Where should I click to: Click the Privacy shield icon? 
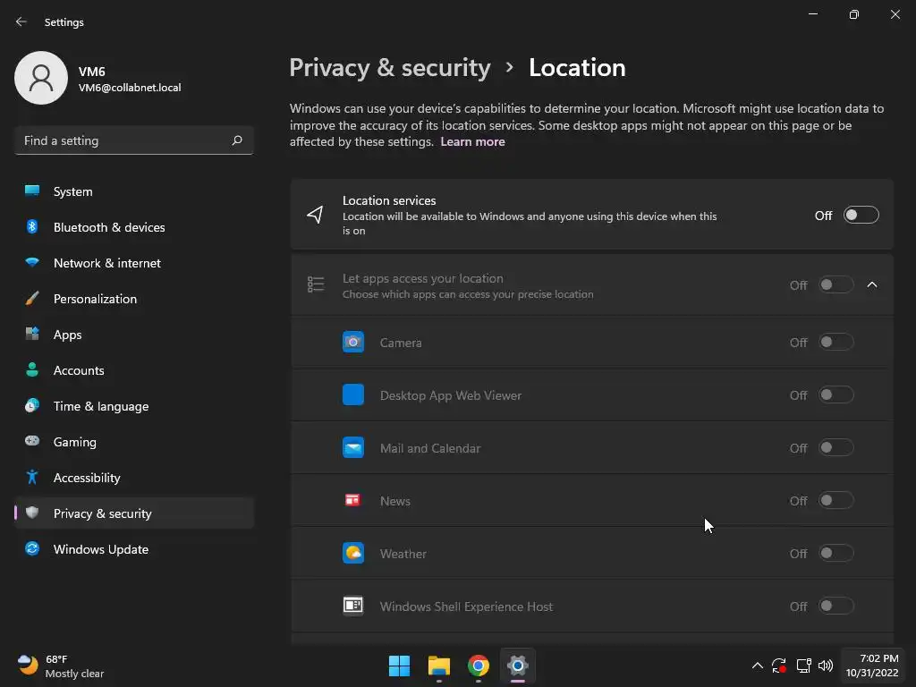tap(32, 513)
